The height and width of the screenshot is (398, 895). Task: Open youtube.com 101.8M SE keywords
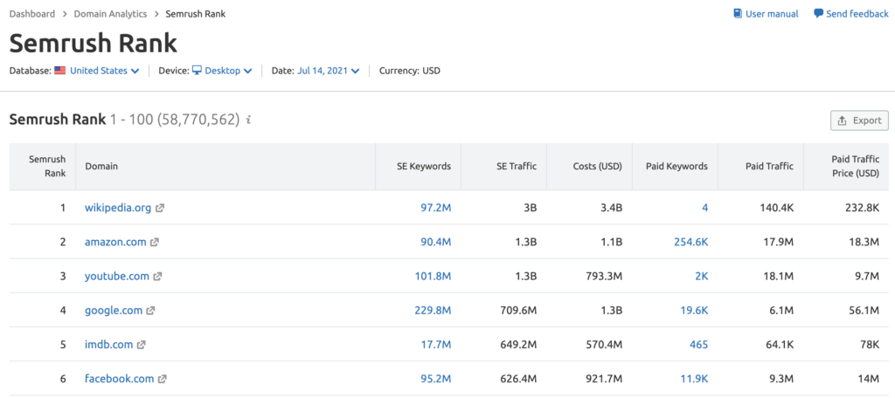434,277
